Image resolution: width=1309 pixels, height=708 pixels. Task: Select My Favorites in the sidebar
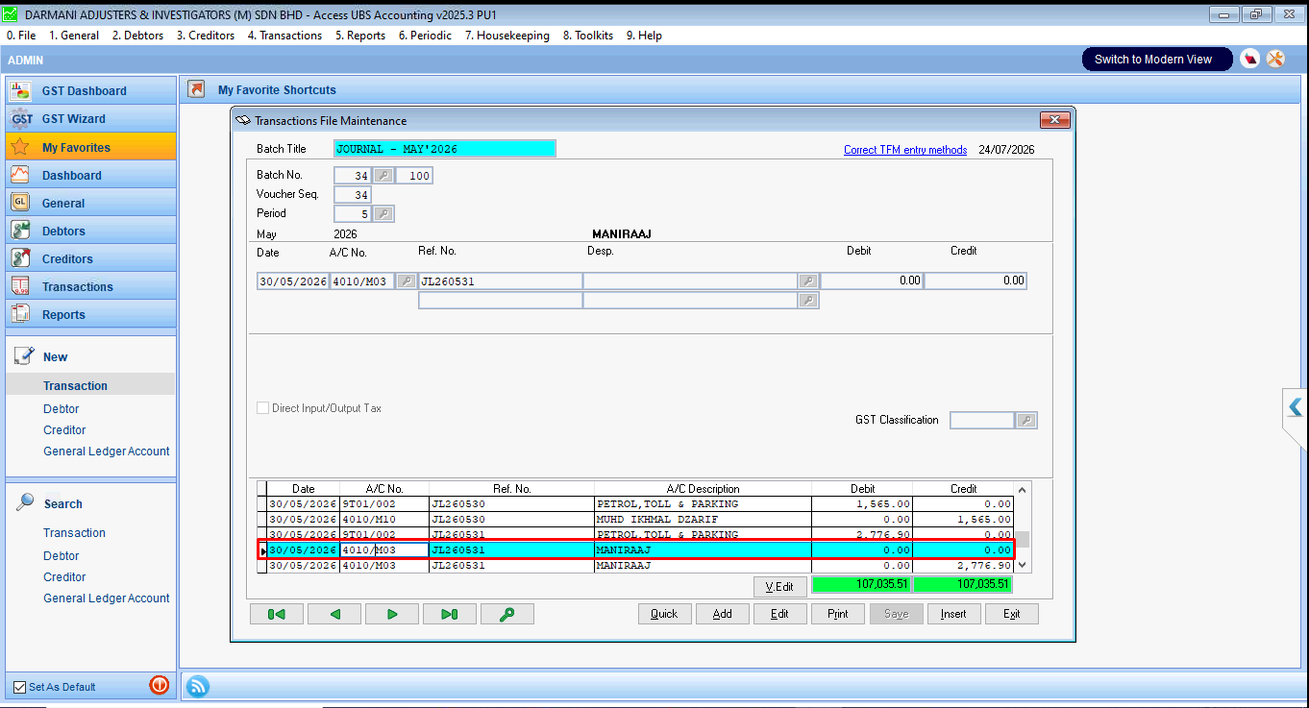91,147
